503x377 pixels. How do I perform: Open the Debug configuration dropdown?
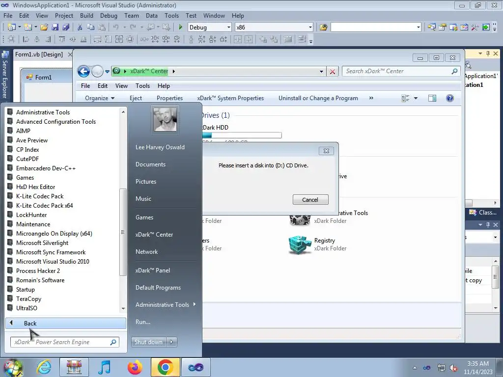tap(229, 27)
